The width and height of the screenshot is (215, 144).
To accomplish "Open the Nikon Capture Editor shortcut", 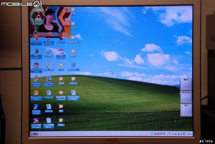I will coord(36,95).
